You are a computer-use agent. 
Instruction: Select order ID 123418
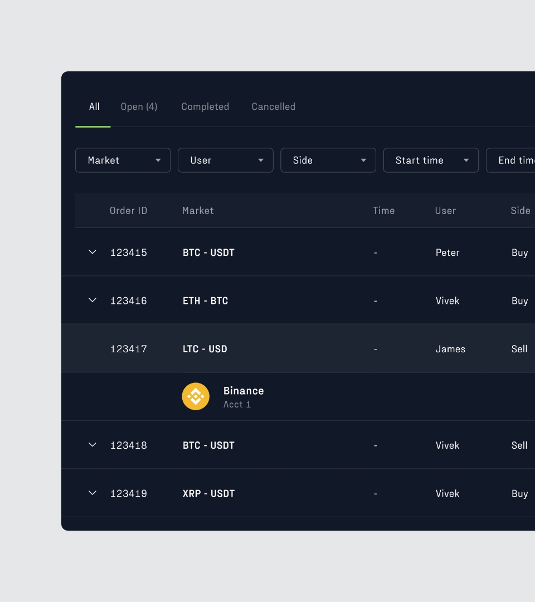[x=129, y=445]
